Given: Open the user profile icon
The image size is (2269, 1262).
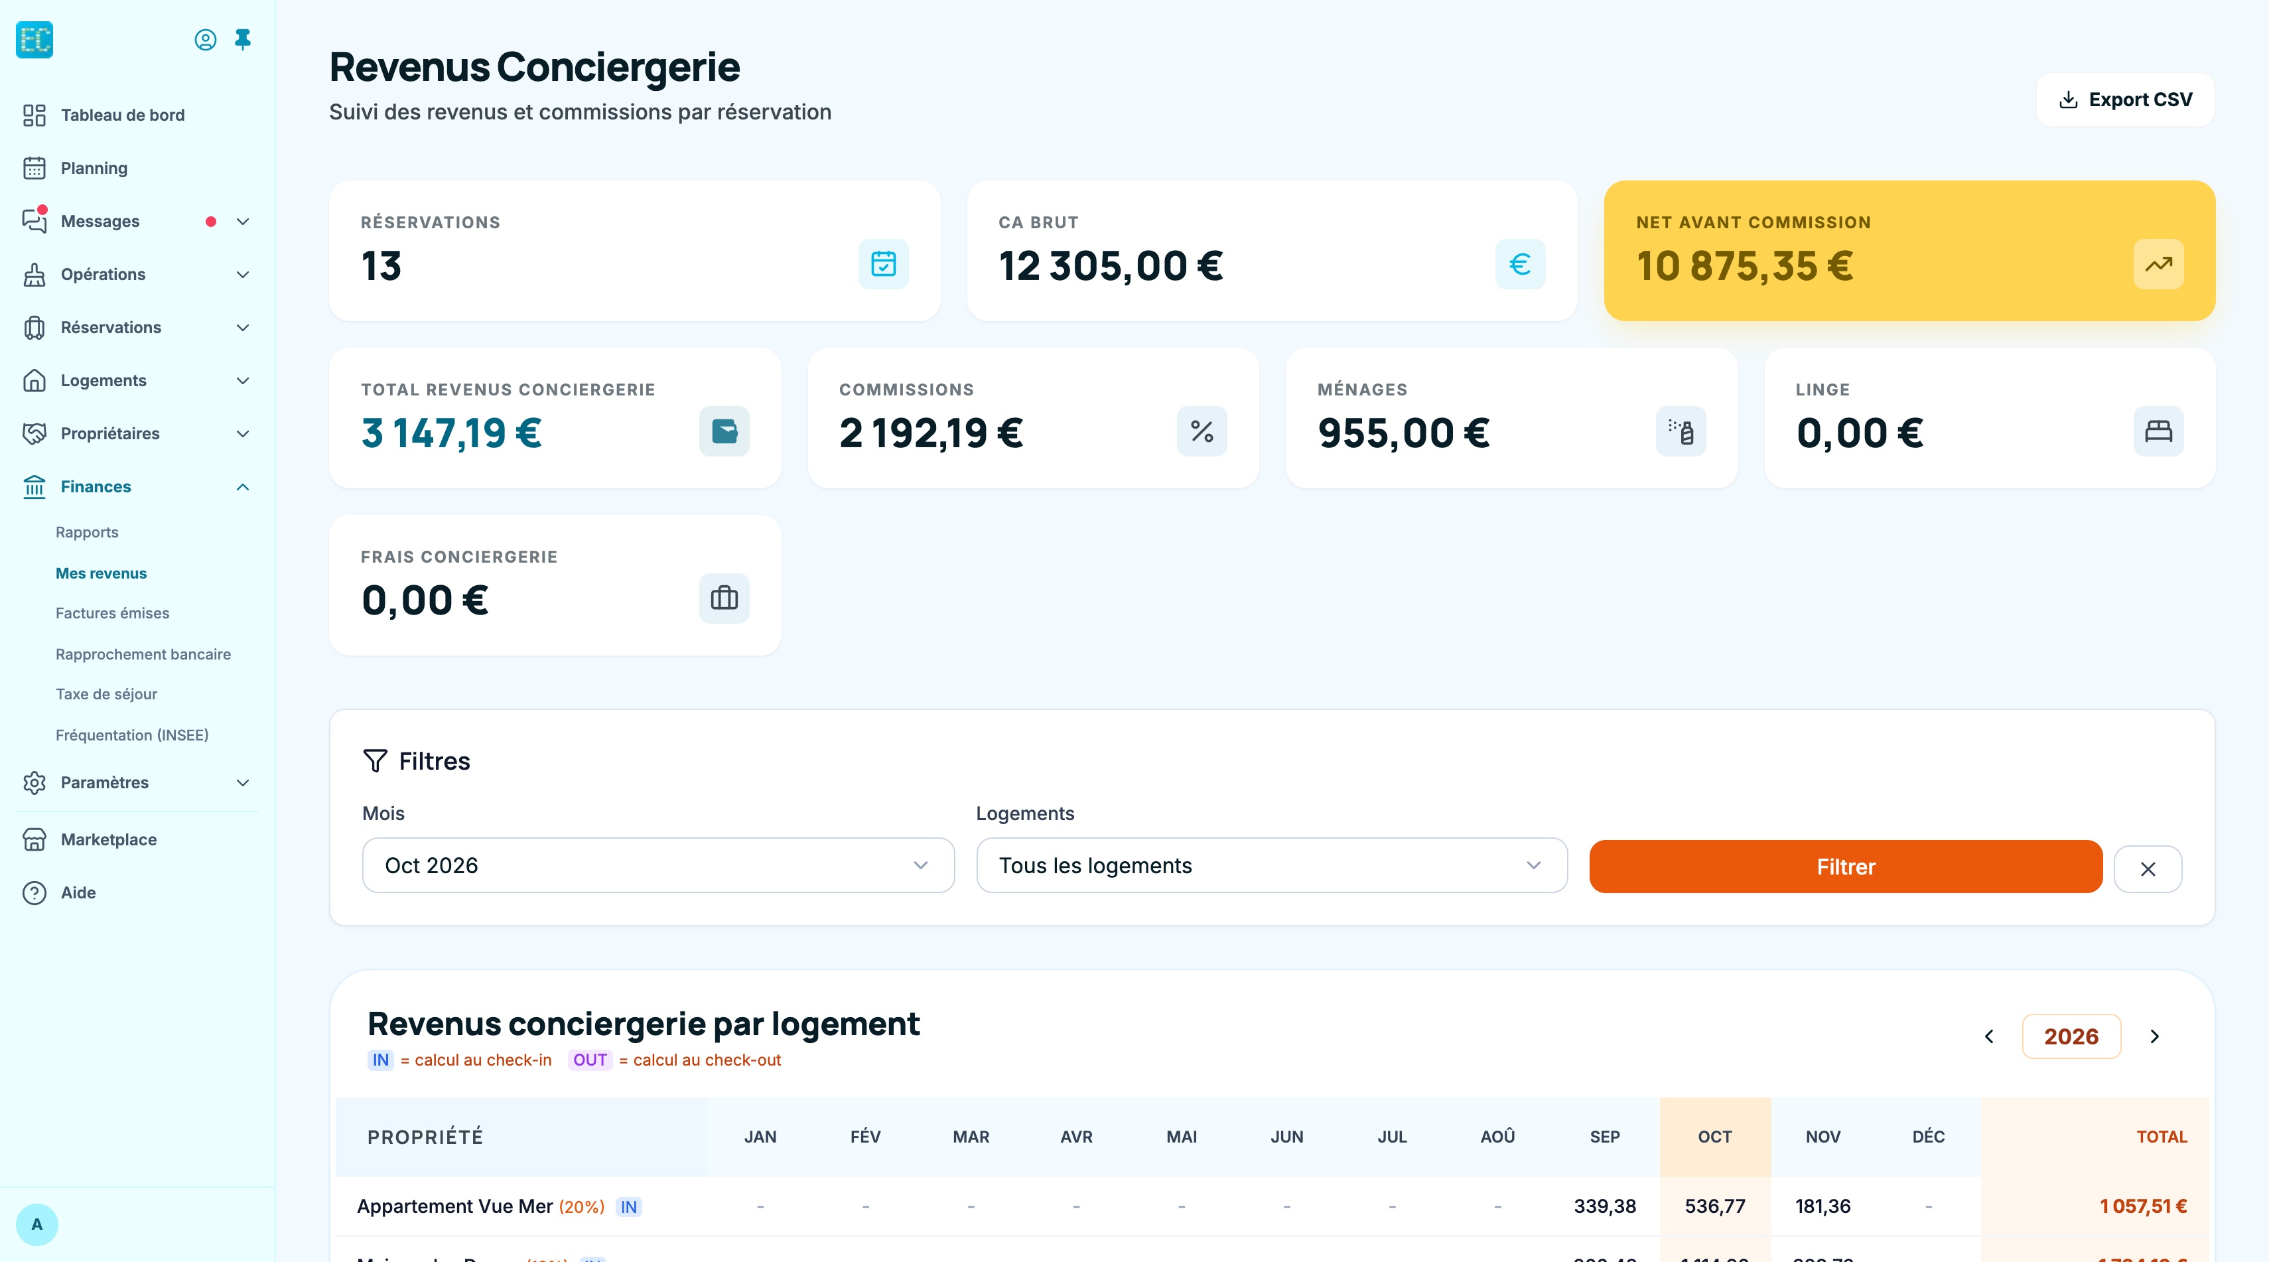Looking at the screenshot, I should tap(205, 40).
